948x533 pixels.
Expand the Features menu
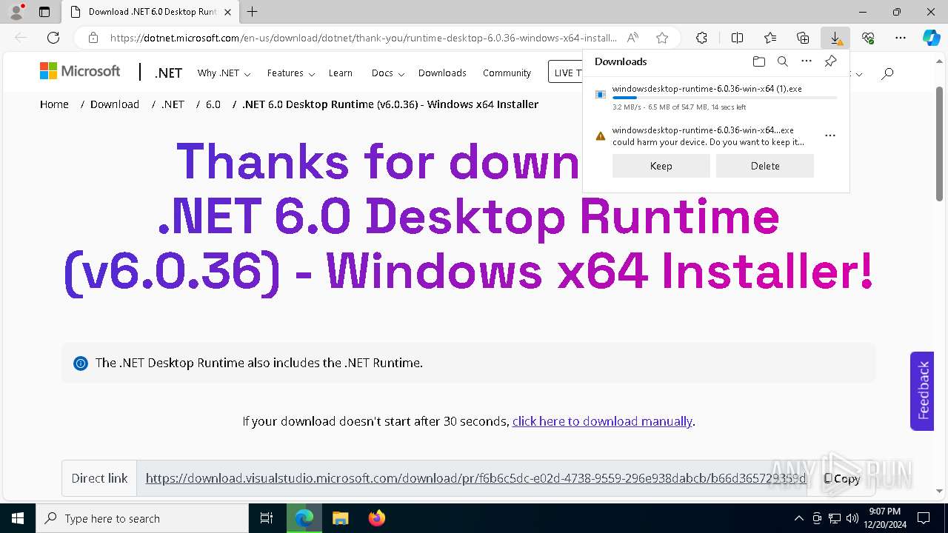291,73
